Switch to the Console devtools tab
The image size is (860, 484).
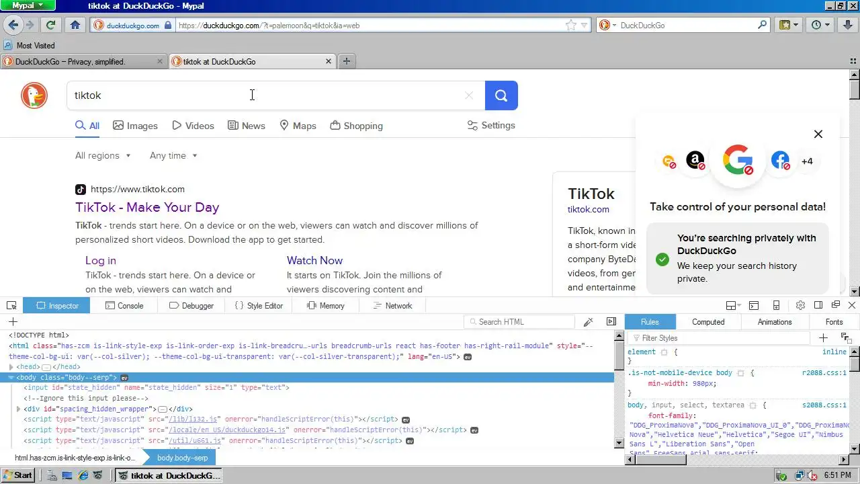pos(124,305)
